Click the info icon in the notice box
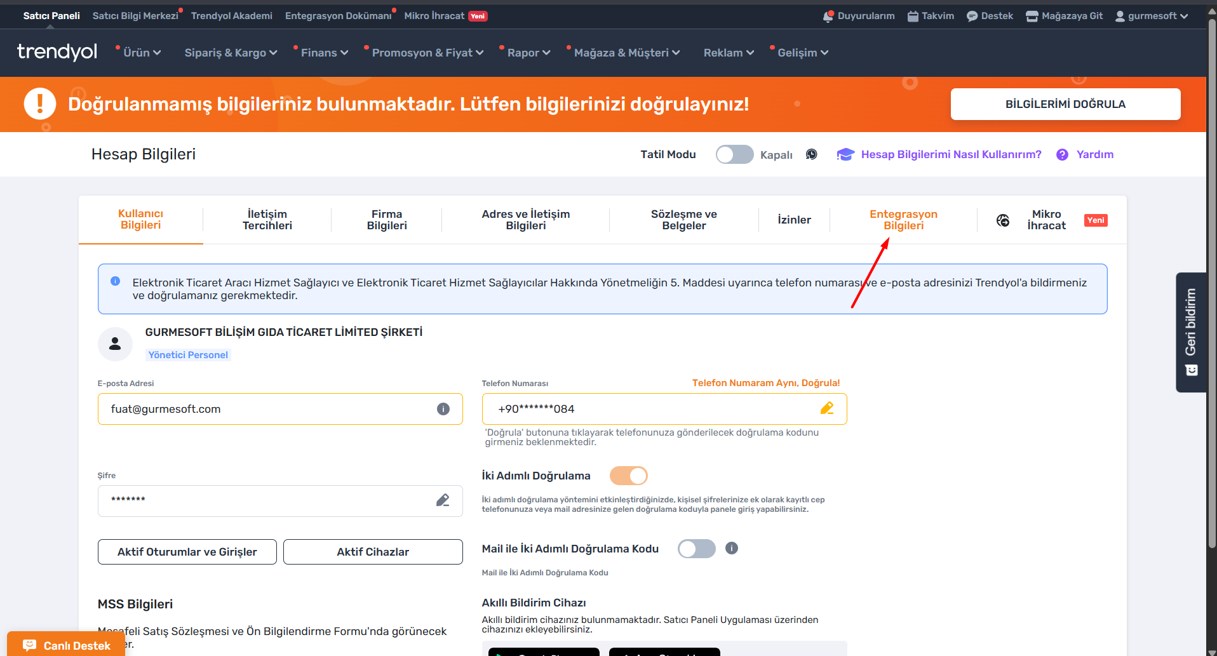 (x=116, y=281)
